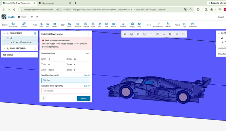This screenshot has height=131, width=226.
Task: Select the Split body tool
Action: coord(106,25)
